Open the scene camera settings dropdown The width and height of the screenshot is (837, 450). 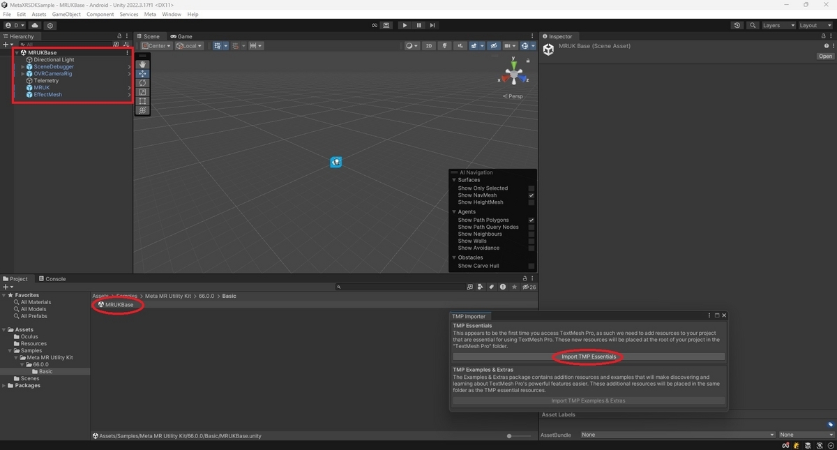click(x=511, y=46)
